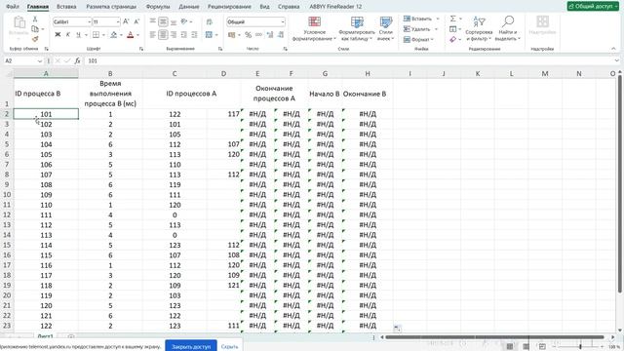Open Cell Styles (Стили ячеек)

point(386,28)
